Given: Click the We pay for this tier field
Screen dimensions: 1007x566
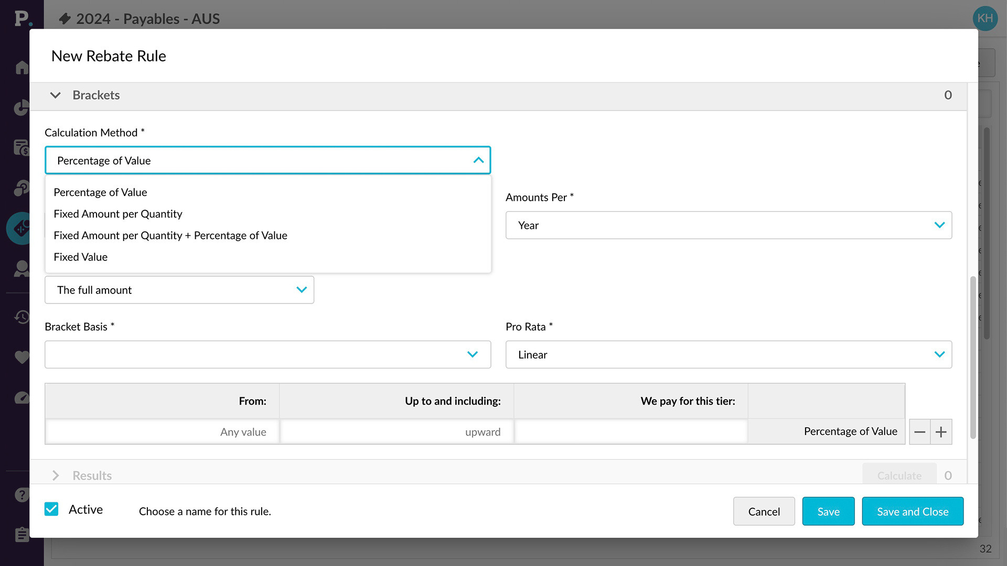Looking at the screenshot, I should tap(630, 432).
